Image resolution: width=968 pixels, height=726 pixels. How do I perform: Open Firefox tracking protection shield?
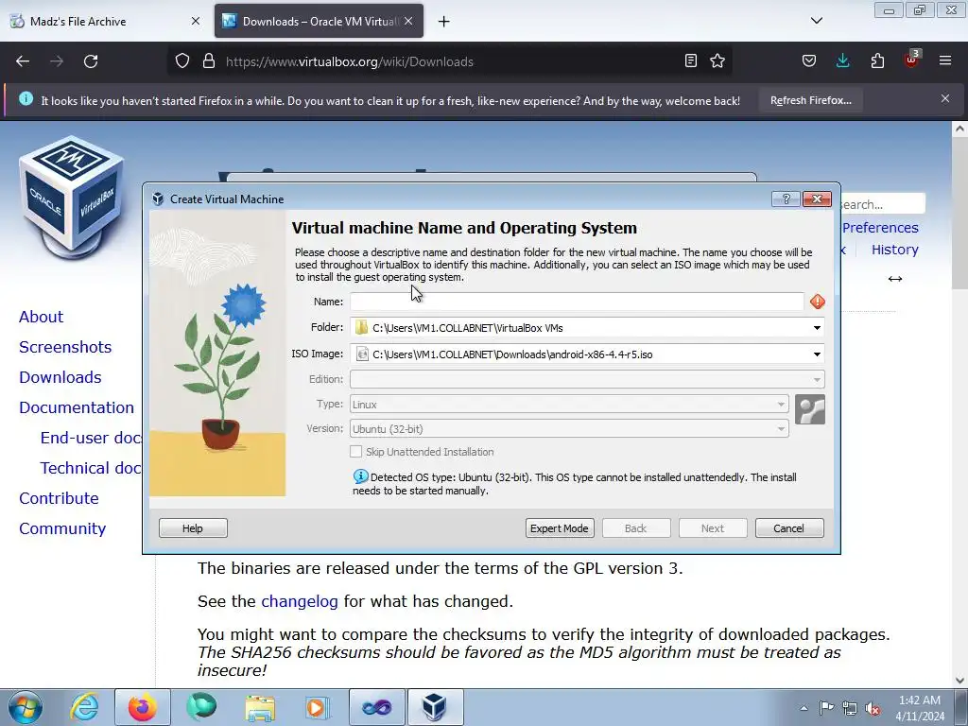tap(182, 61)
